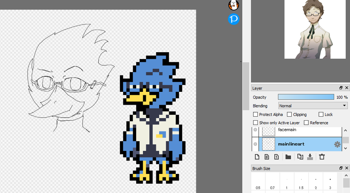Float the Layer panel
The height and width of the screenshot is (193, 350).
tap(341, 88)
